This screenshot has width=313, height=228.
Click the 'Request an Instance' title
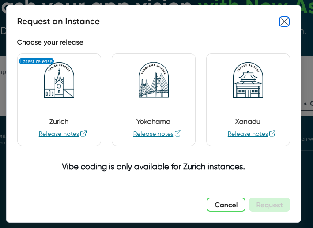click(x=58, y=22)
